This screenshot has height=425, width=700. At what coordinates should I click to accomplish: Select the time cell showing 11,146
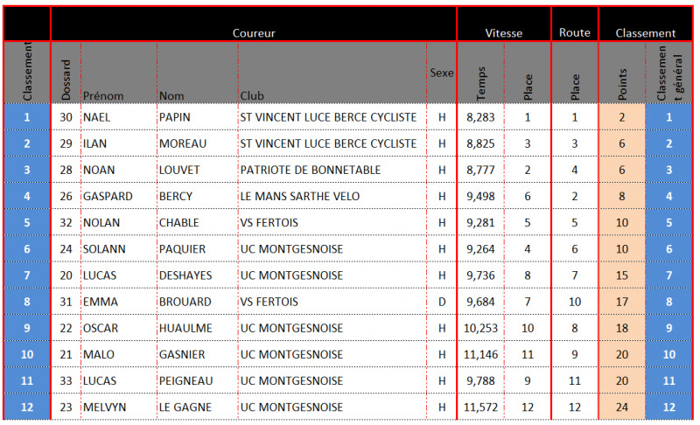[480, 354]
